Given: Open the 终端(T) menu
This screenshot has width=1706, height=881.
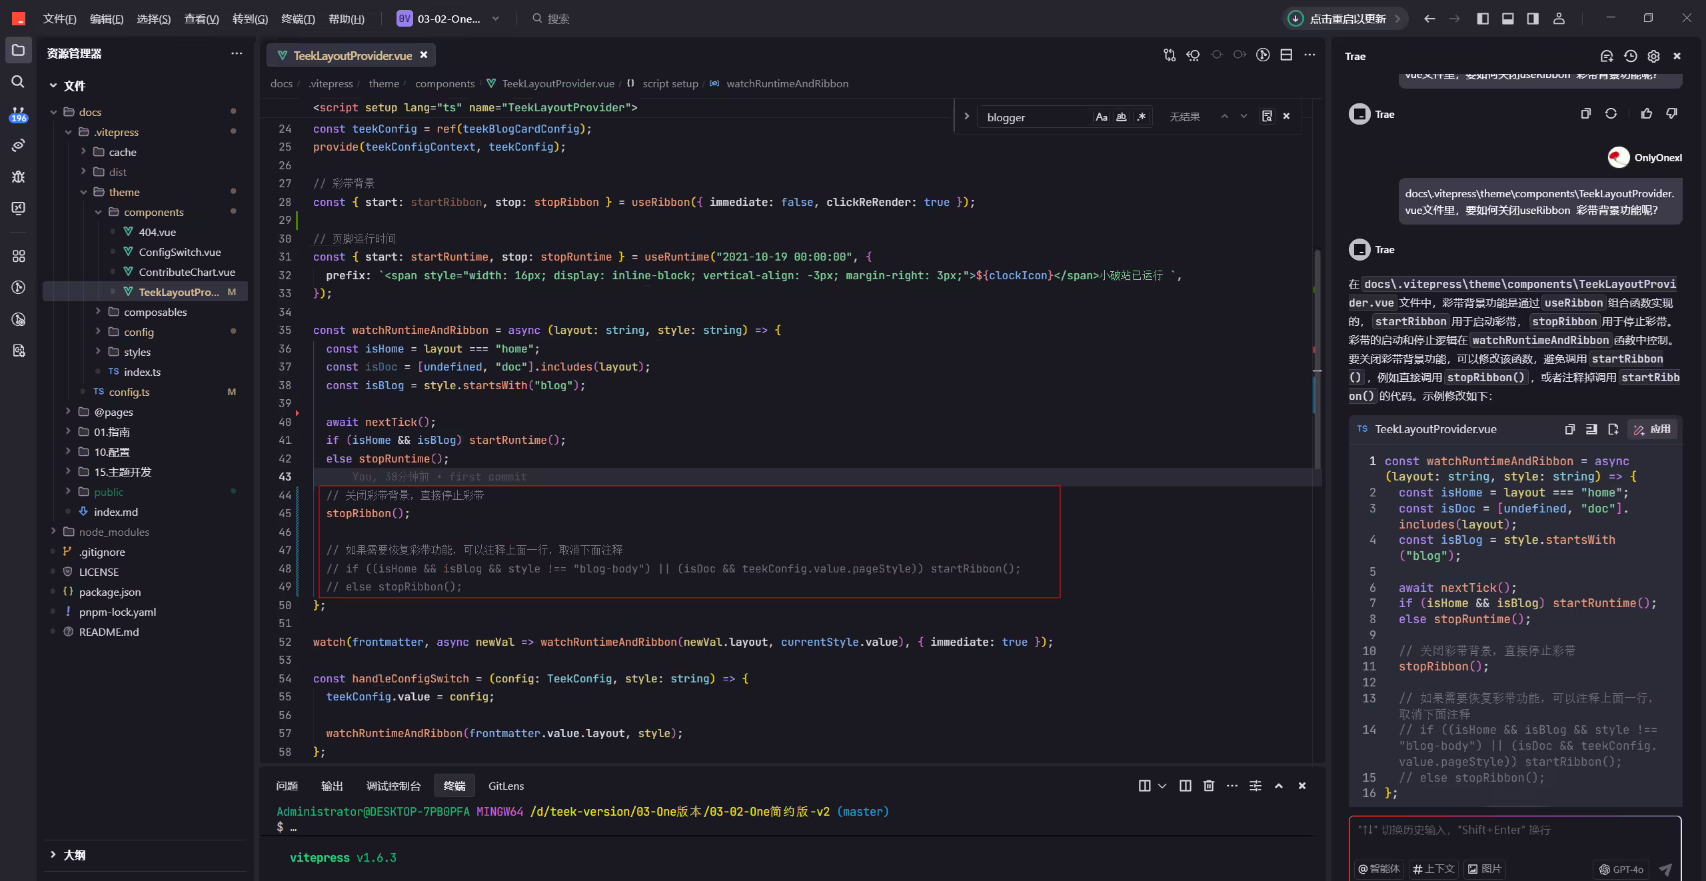Looking at the screenshot, I should click(298, 19).
